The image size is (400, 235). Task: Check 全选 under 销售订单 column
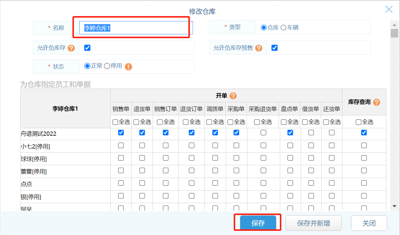[x=160, y=122]
